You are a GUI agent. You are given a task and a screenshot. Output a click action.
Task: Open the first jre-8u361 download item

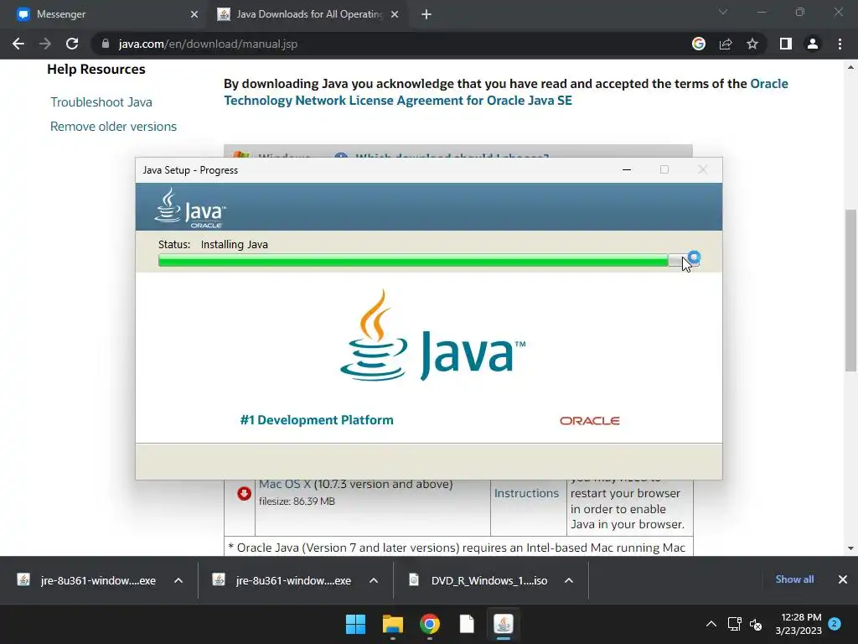click(88, 580)
